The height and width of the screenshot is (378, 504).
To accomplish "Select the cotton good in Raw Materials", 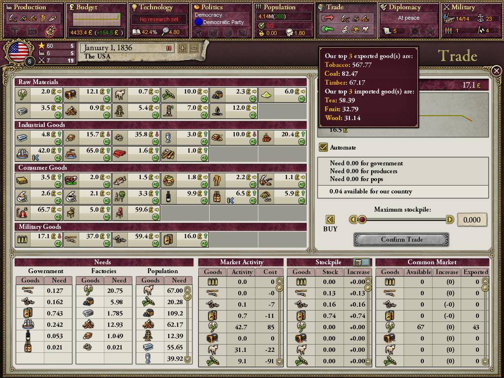I will 24,95.
